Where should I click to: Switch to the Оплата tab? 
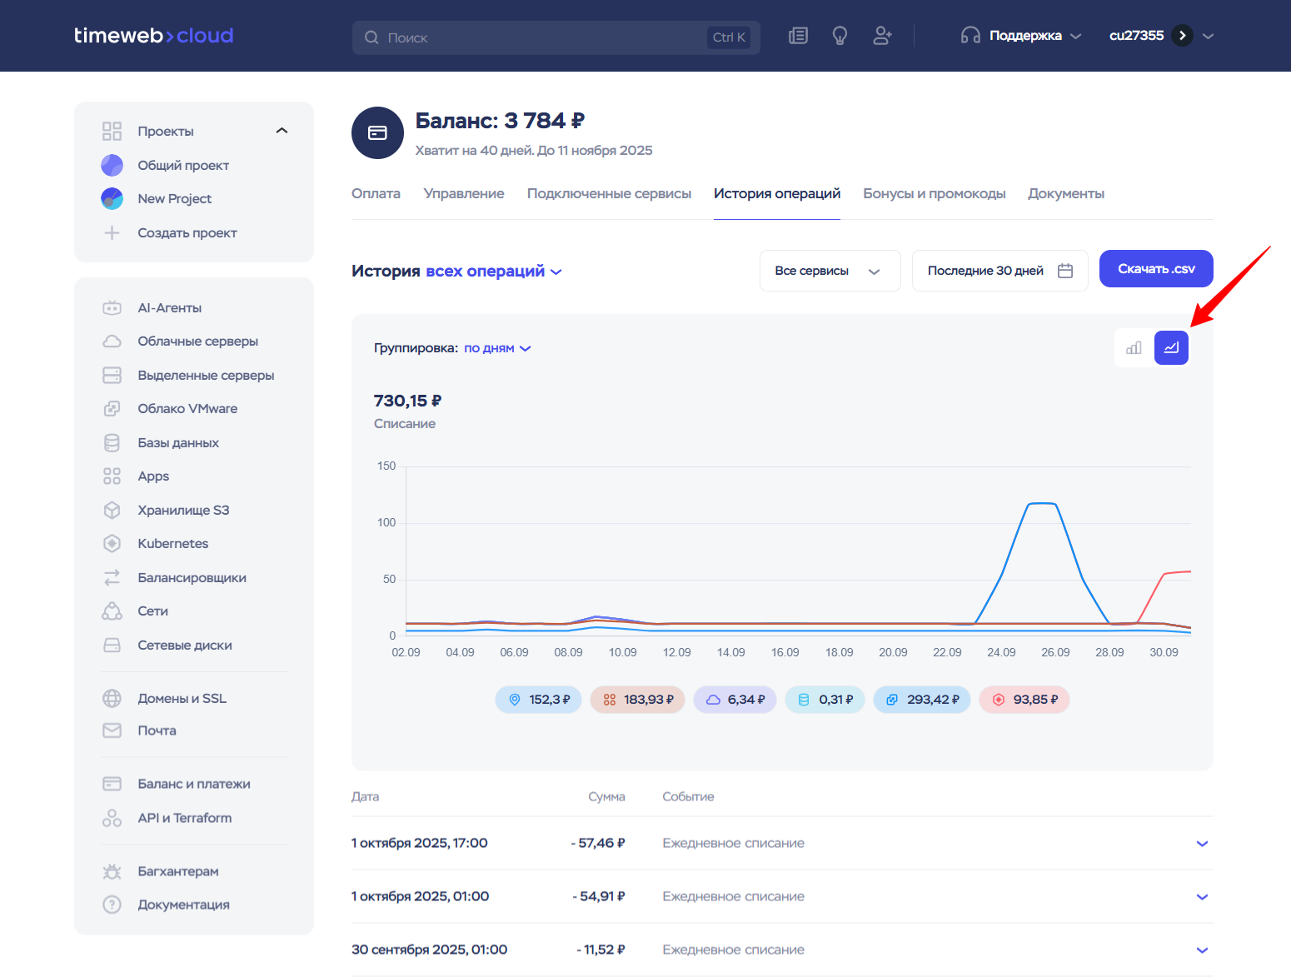(x=376, y=194)
